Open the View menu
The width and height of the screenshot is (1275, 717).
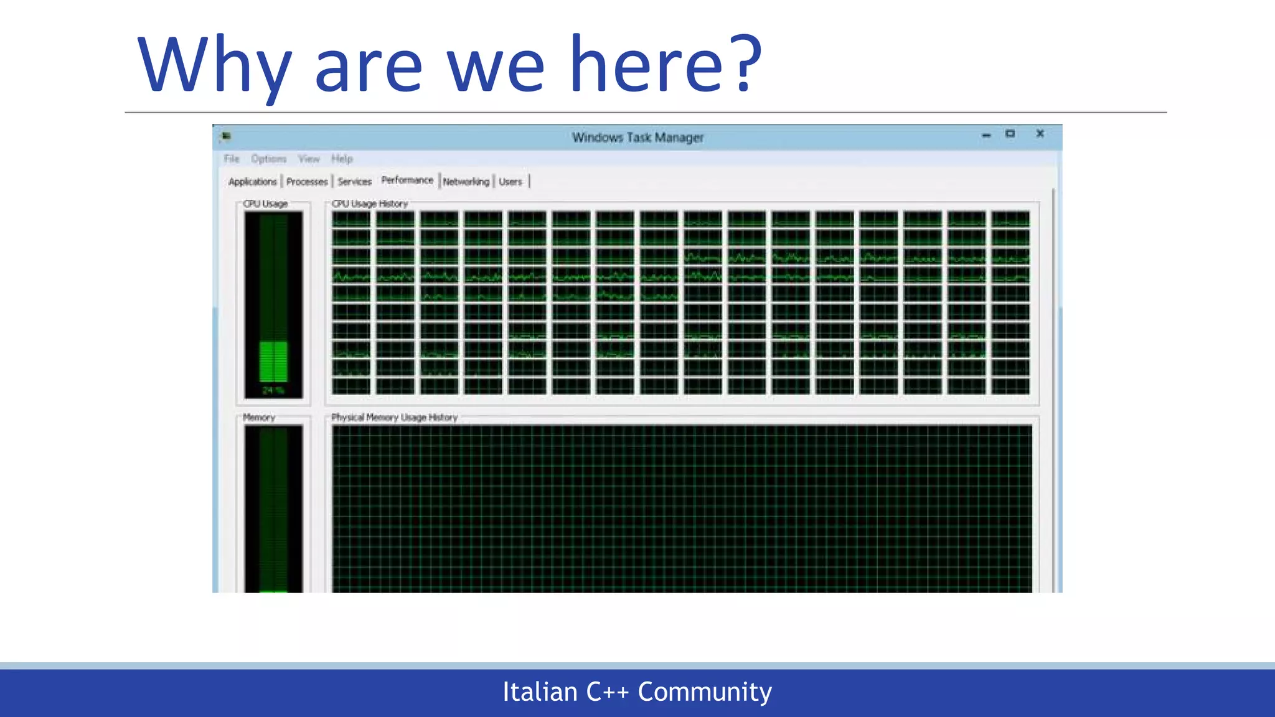(309, 159)
